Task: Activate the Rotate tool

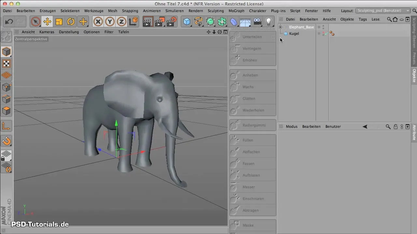Action: coord(71,22)
